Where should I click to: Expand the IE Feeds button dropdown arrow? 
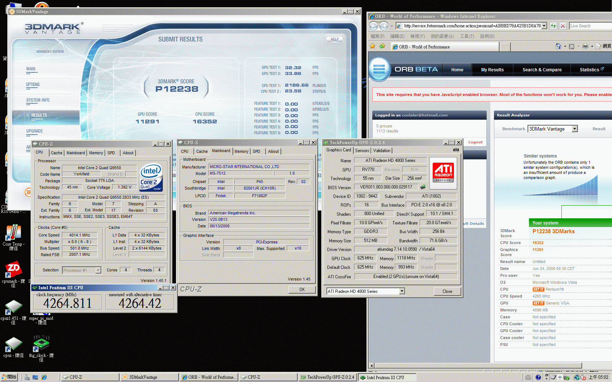pyautogui.click(x=578, y=46)
